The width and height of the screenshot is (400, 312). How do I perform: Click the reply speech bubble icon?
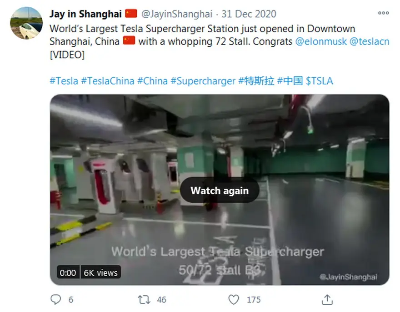(x=55, y=299)
